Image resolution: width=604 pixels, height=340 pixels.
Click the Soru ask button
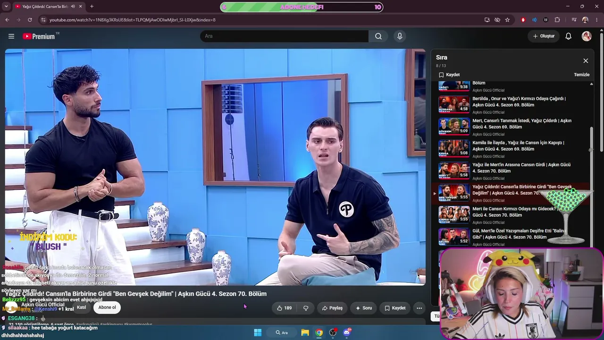pyautogui.click(x=364, y=308)
